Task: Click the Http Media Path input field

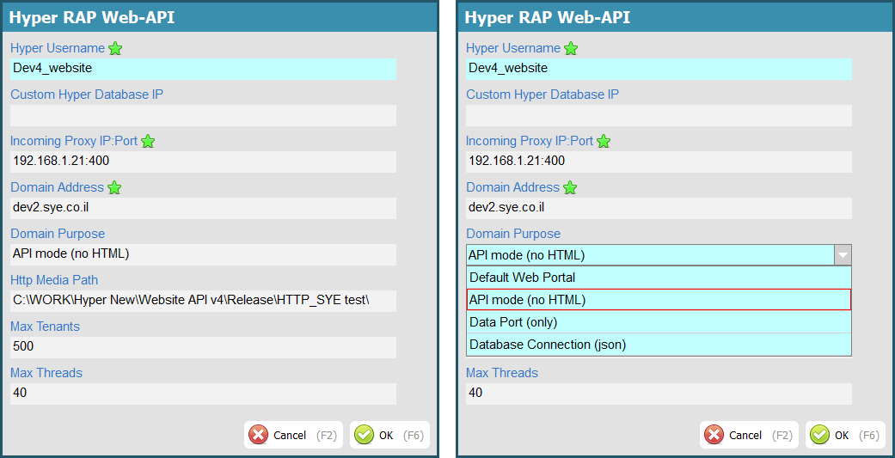Action: [203, 301]
